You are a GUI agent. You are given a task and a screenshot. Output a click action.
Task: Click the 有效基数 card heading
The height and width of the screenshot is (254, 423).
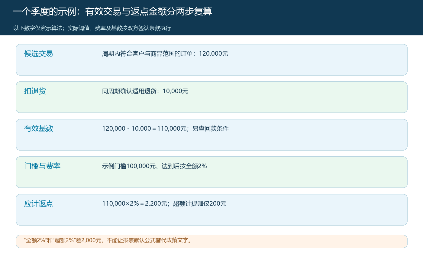pyautogui.click(x=39, y=129)
